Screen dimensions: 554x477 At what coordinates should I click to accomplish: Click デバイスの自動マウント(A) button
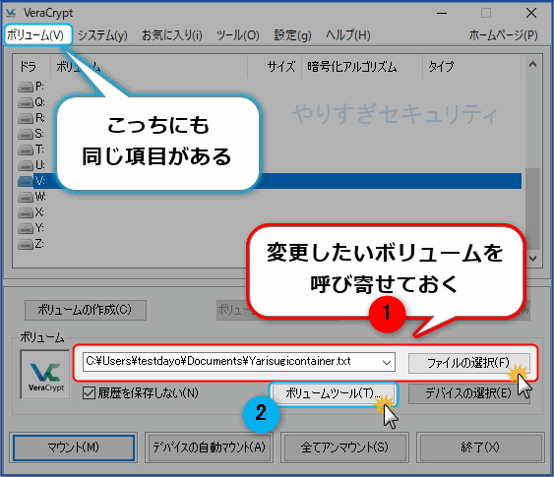[210, 447]
